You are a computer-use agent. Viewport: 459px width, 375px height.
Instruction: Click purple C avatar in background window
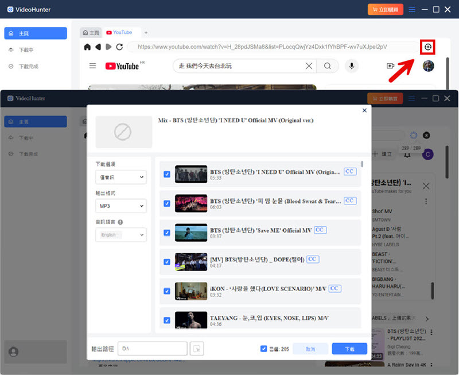click(x=427, y=154)
